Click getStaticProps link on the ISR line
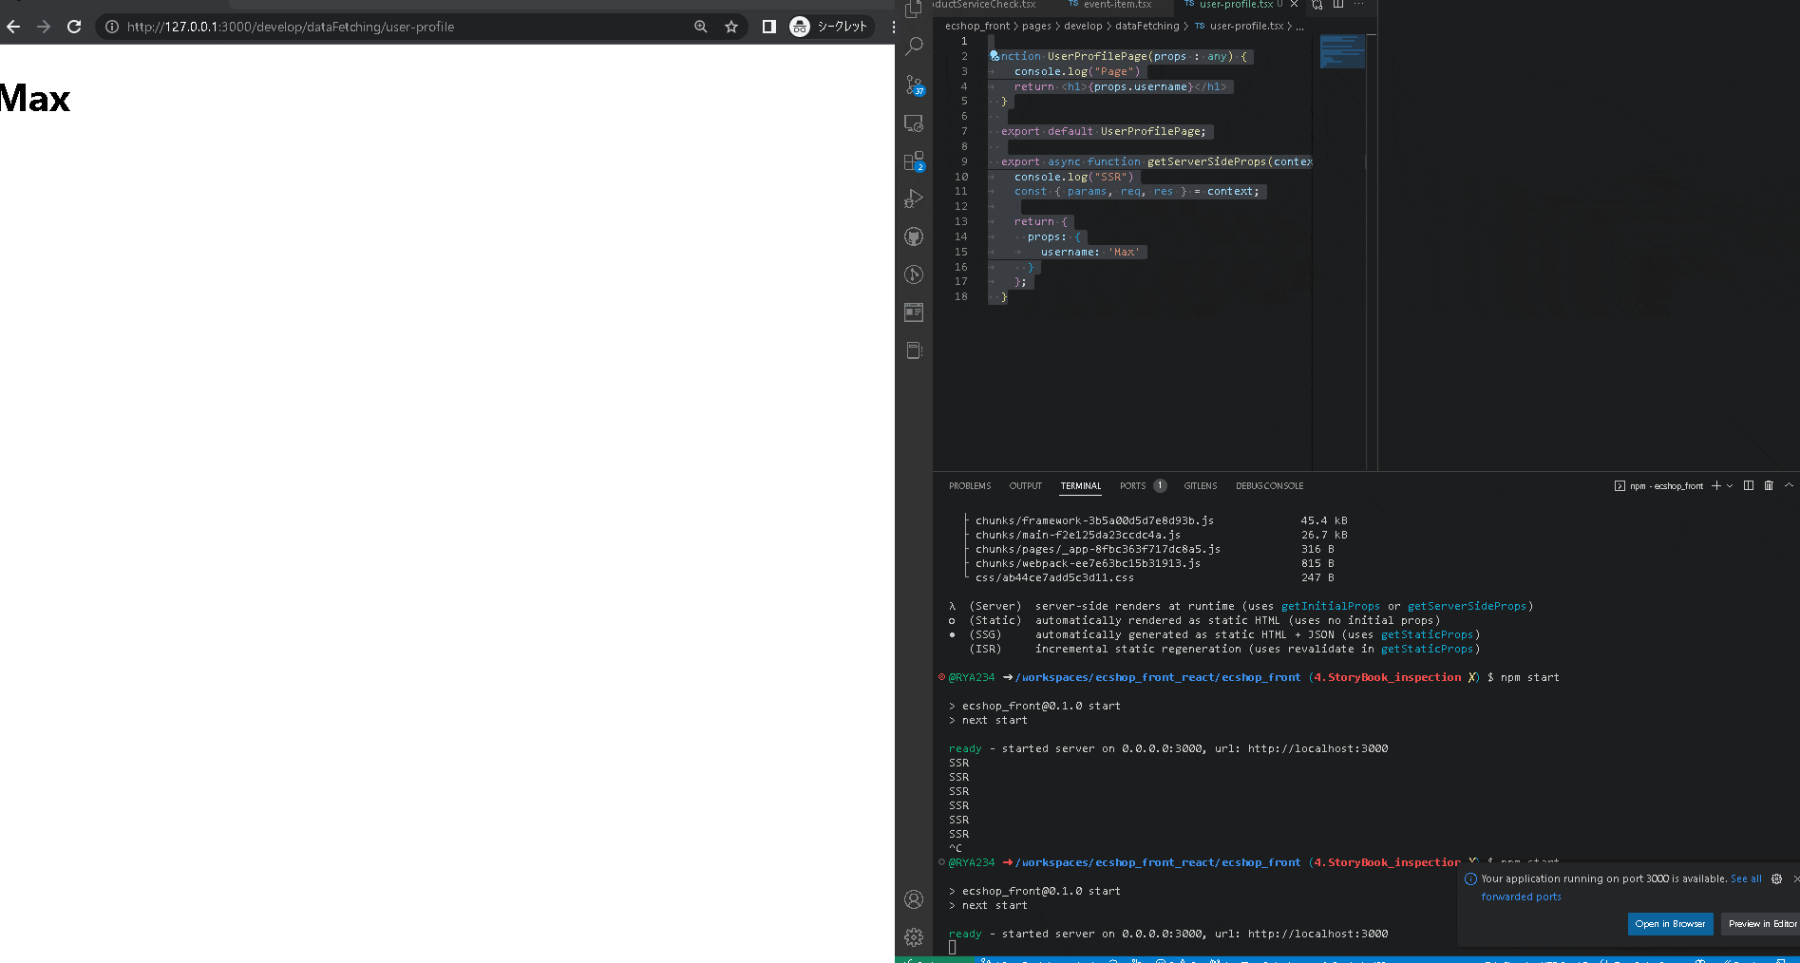 tap(1427, 649)
